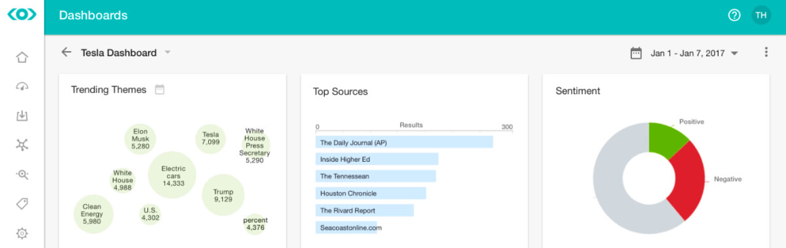Go back using the left arrow

[66, 52]
